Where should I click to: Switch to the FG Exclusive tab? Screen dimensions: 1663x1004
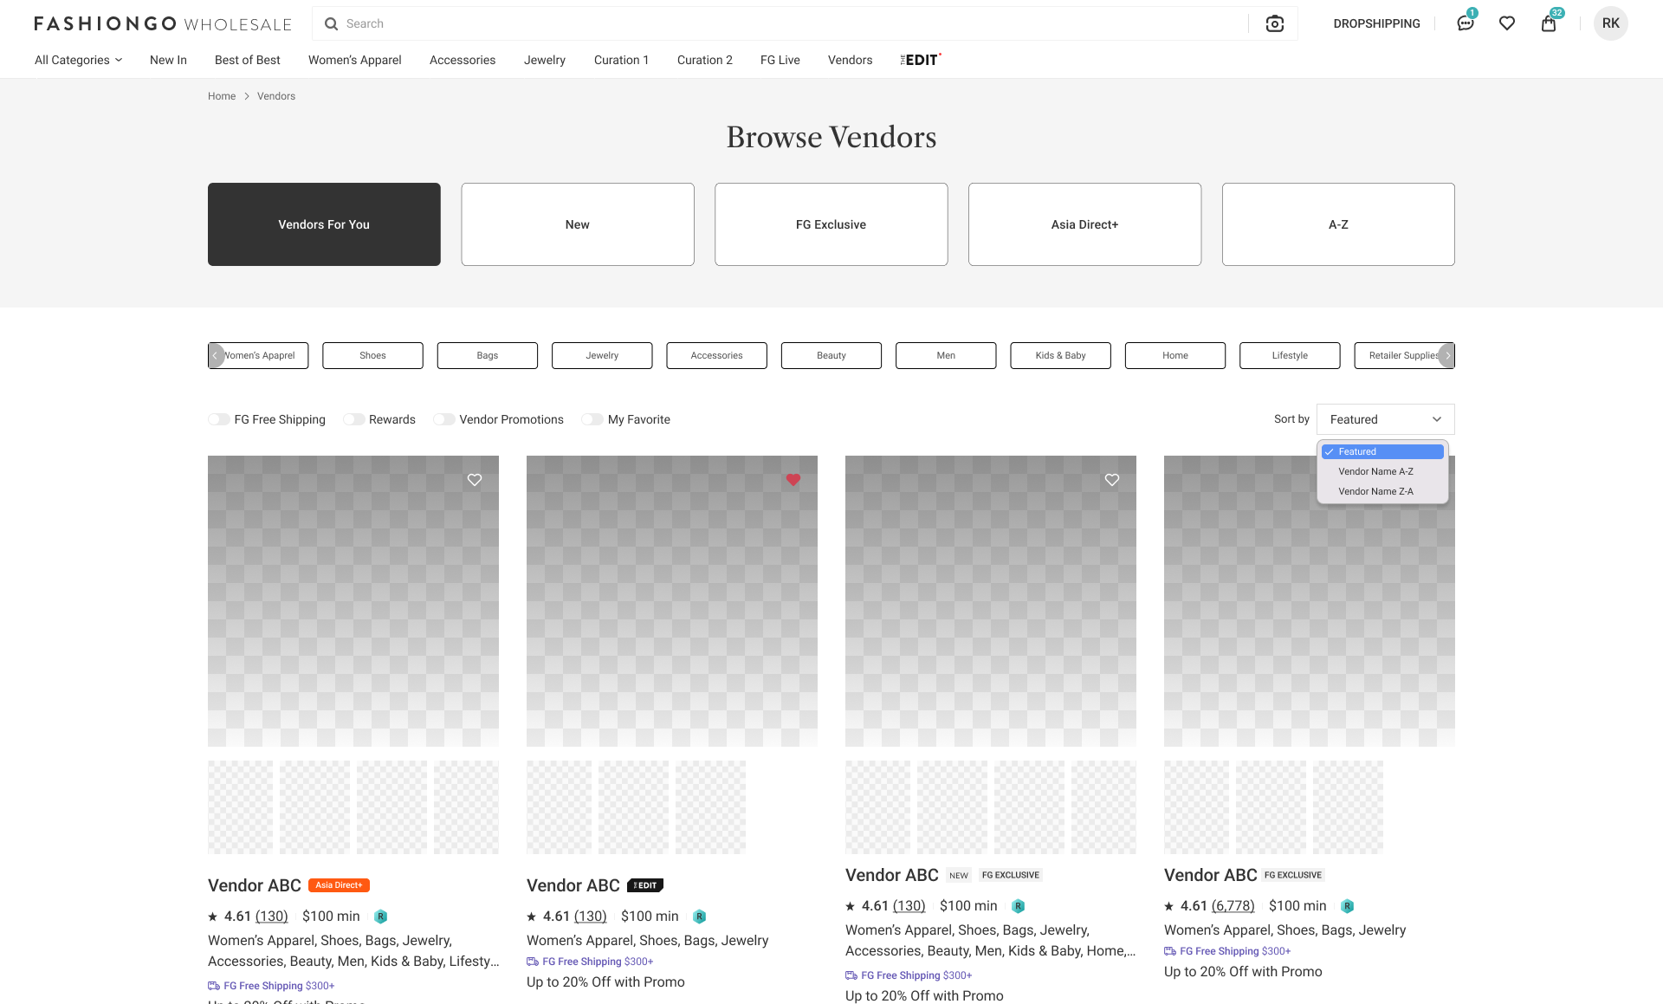pos(831,224)
